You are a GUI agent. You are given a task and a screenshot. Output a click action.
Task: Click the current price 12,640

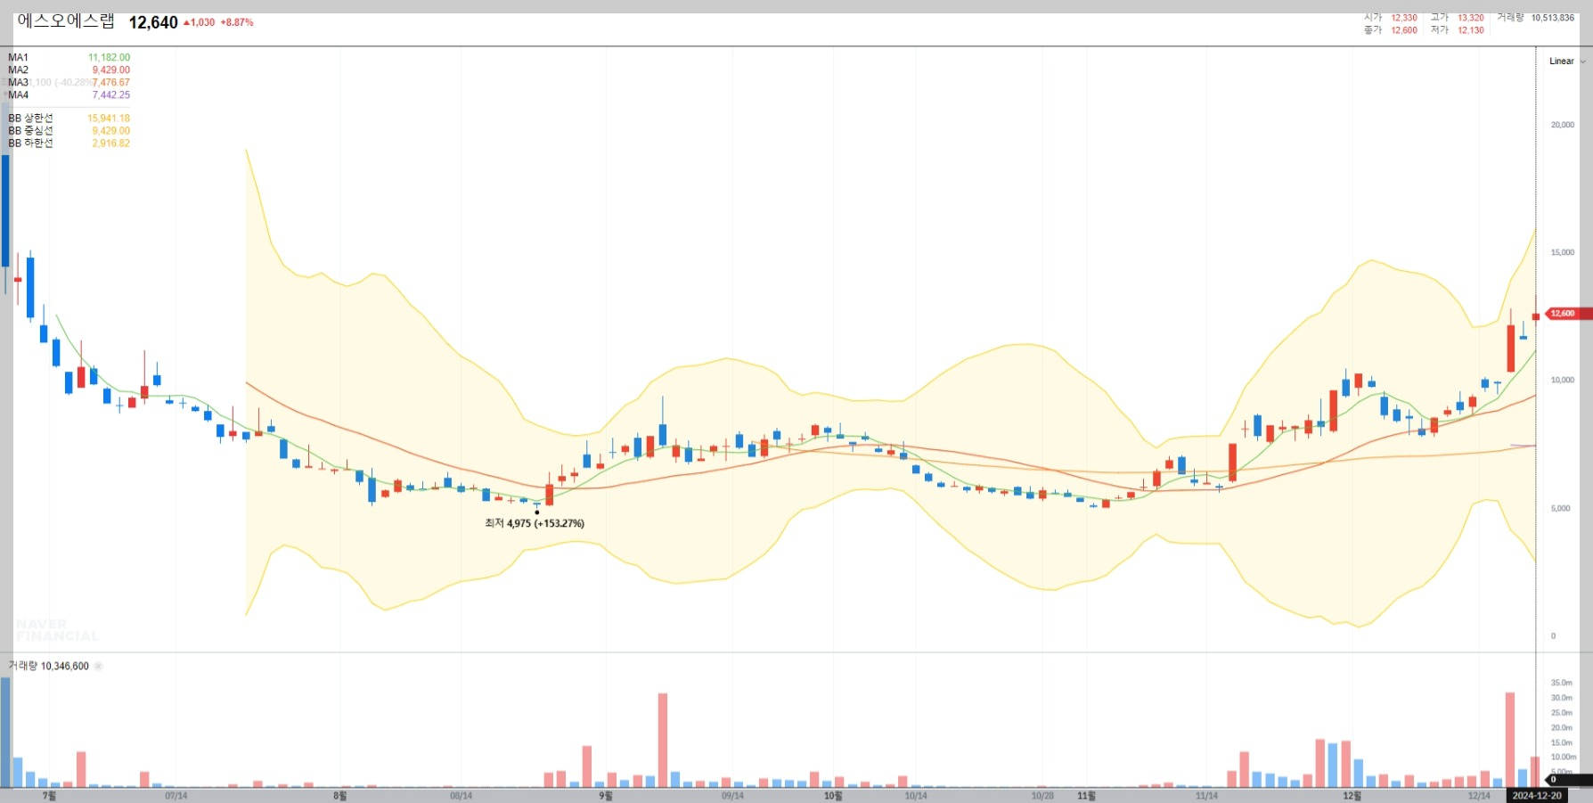tap(153, 22)
